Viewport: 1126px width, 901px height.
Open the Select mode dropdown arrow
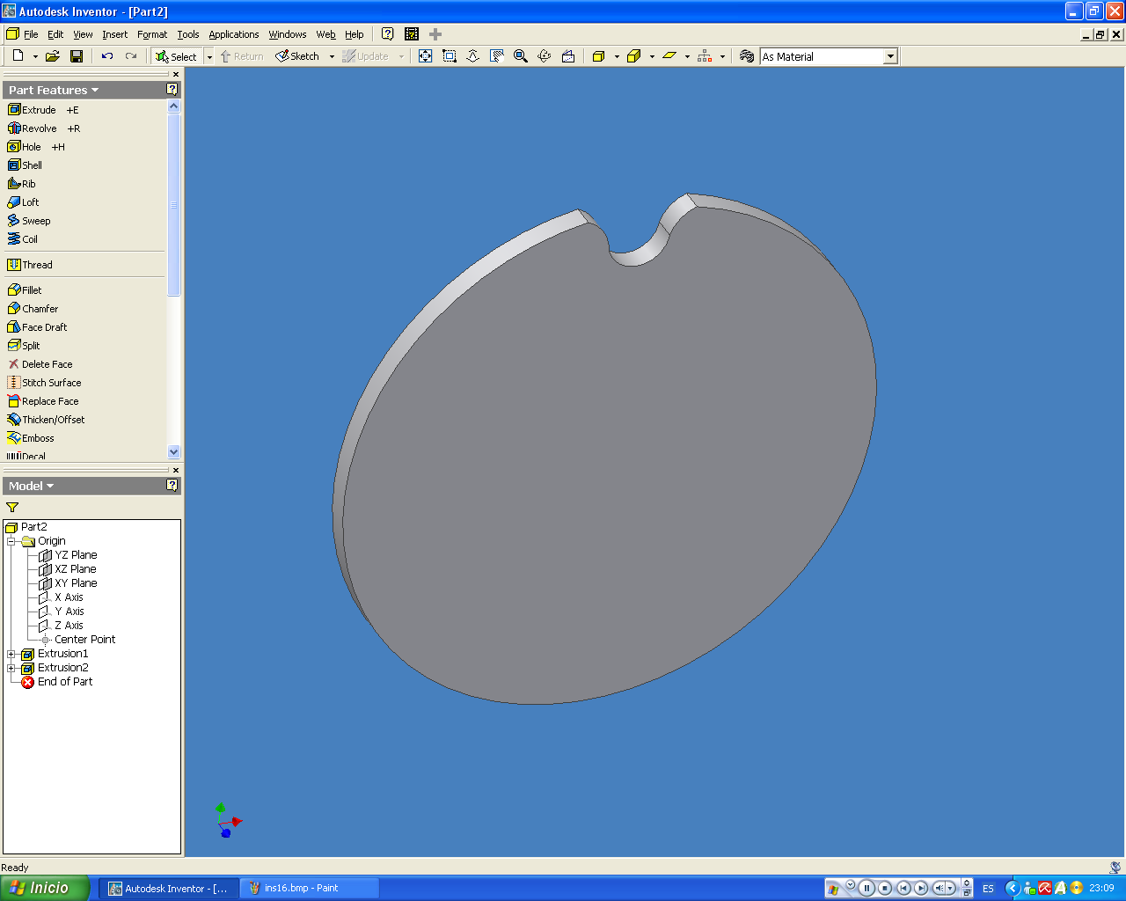click(x=209, y=56)
